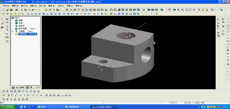Switch to the 联系 taskbar folder
Viewport: 230px width, 109px height.
(x=50, y=107)
